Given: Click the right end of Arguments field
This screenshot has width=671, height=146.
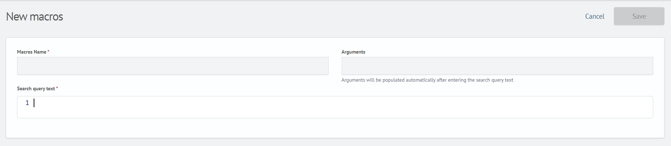Looking at the screenshot, I should tap(646, 66).
